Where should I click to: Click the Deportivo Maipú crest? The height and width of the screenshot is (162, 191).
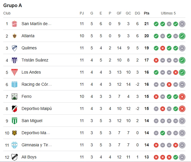[14, 108]
